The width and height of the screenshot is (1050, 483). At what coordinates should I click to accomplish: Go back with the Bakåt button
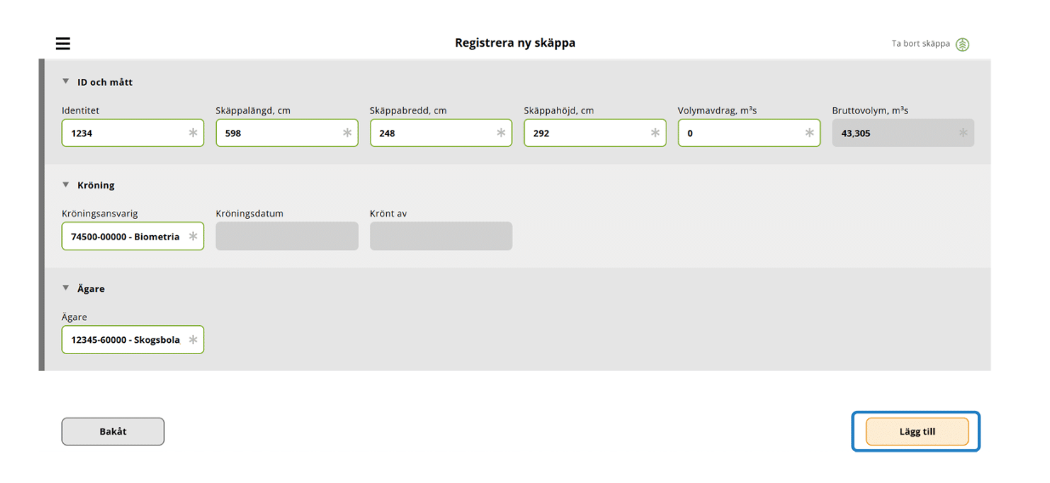click(x=113, y=431)
